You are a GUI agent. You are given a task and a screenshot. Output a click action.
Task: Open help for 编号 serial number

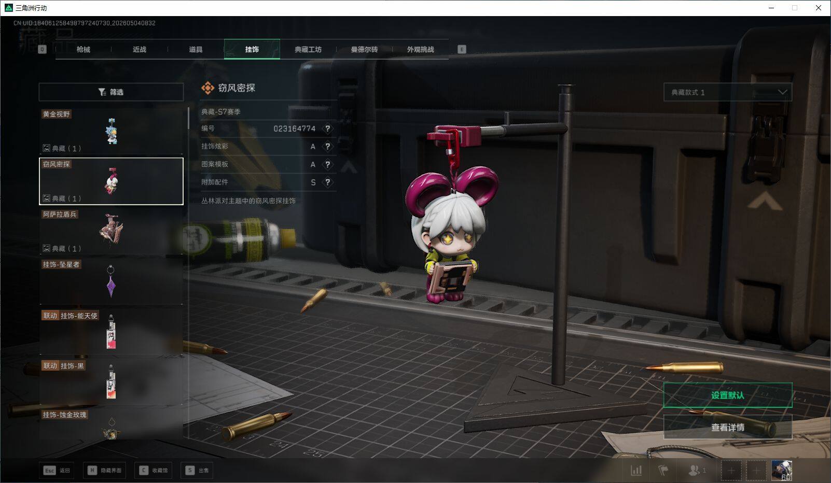(327, 129)
